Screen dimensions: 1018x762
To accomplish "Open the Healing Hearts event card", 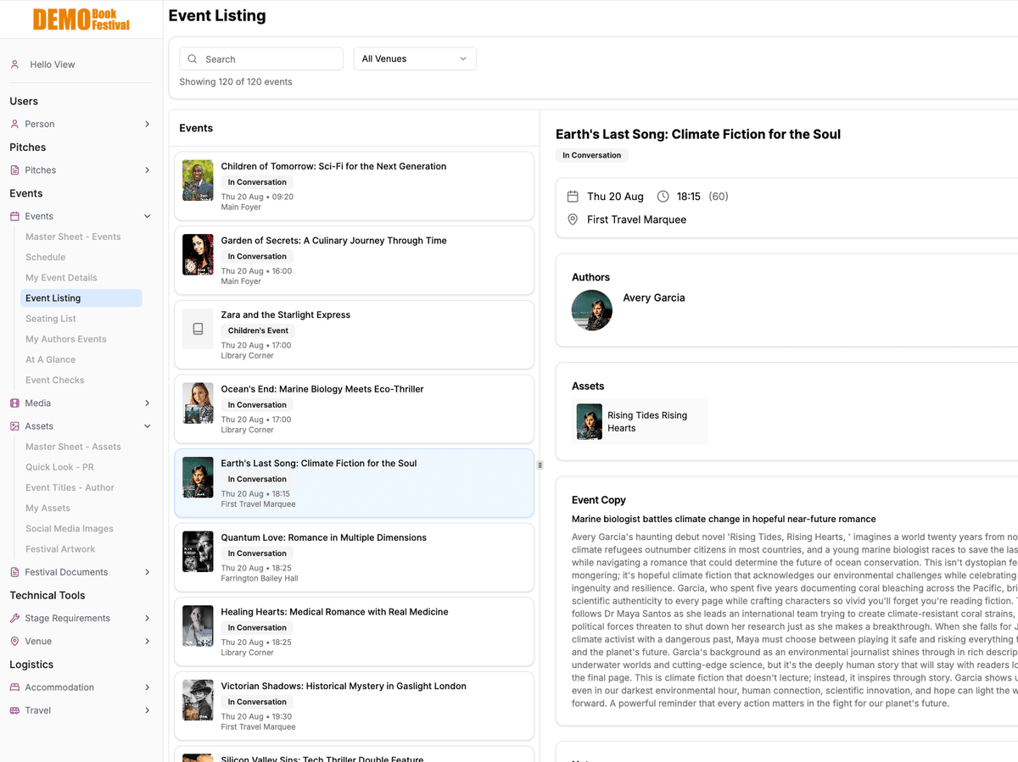I will 354,631.
